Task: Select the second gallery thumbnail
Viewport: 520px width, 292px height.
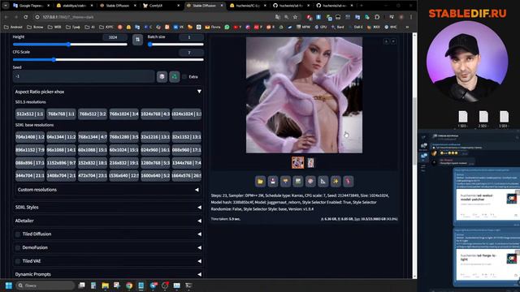Action: coord(310,162)
